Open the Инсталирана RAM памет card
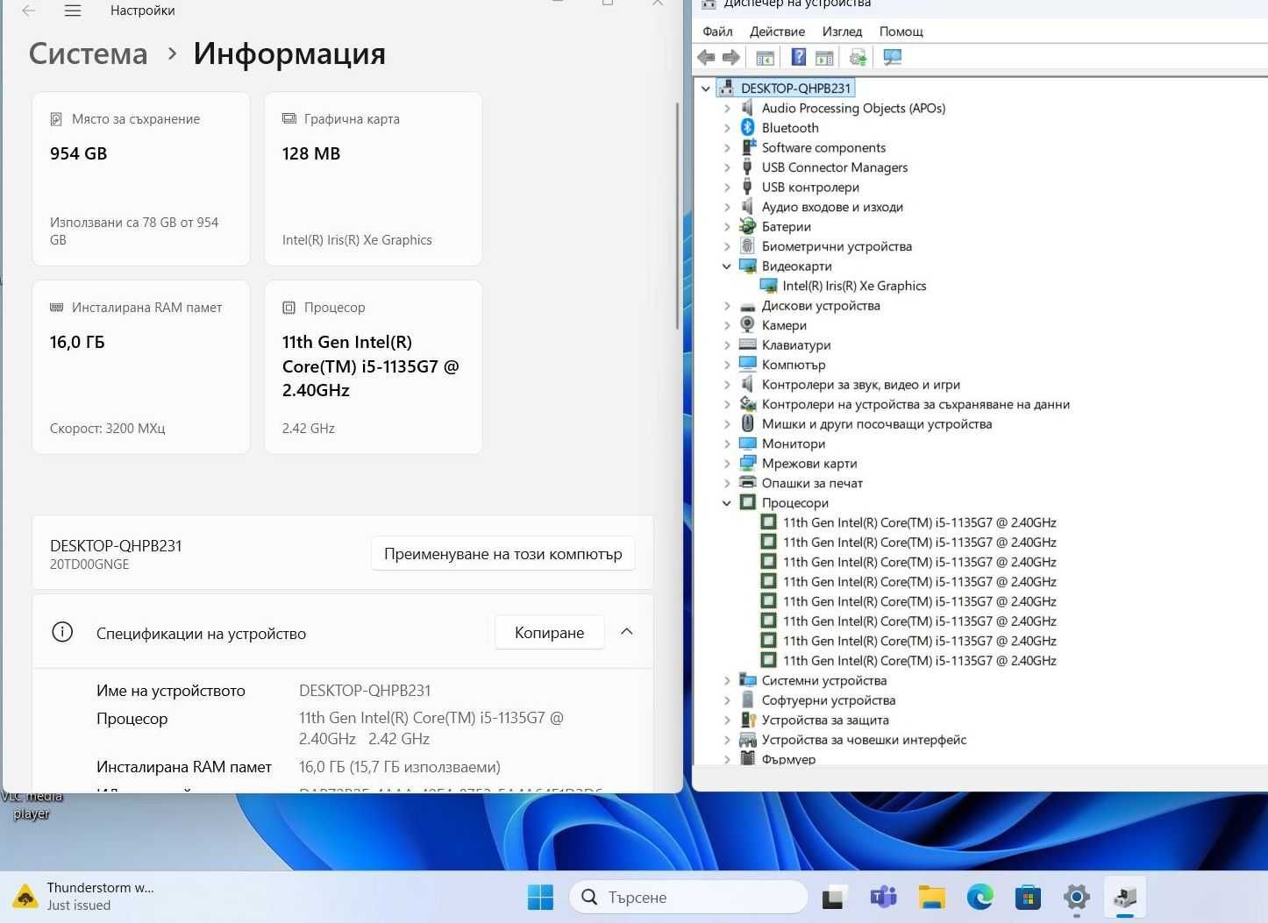1268x923 pixels. point(141,367)
